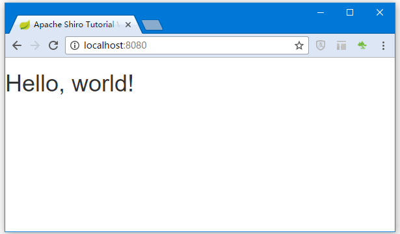Viewport: 400px width, 234px height.
Task: Minimize the browser window
Action: click(x=321, y=12)
